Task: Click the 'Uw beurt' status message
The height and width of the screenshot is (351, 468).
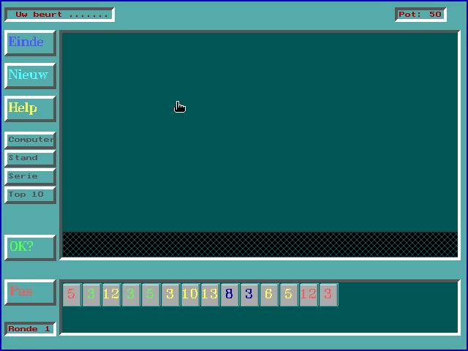Action: tap(60, 15)
